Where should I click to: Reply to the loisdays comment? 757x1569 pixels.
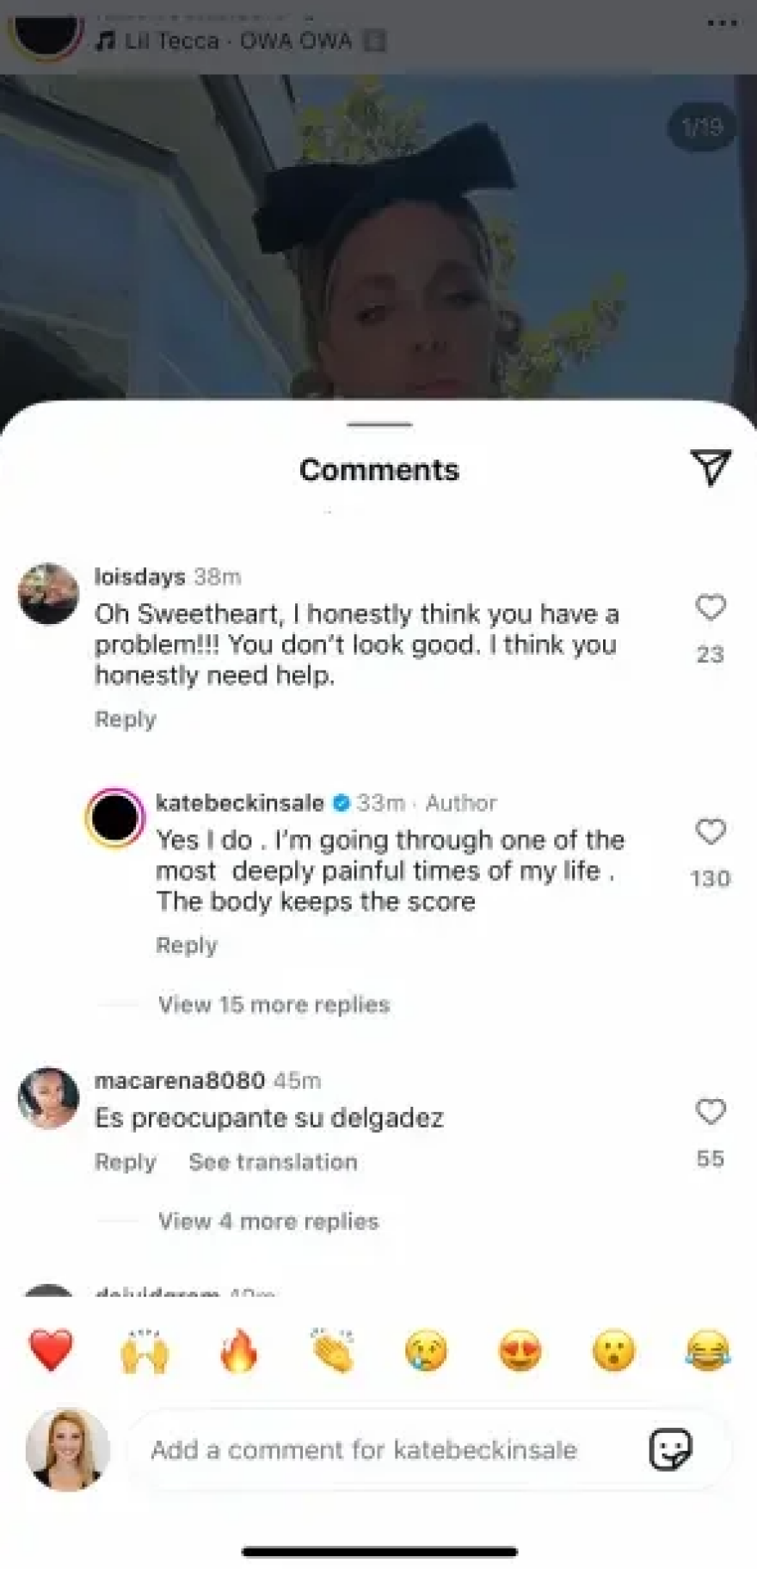126,720
